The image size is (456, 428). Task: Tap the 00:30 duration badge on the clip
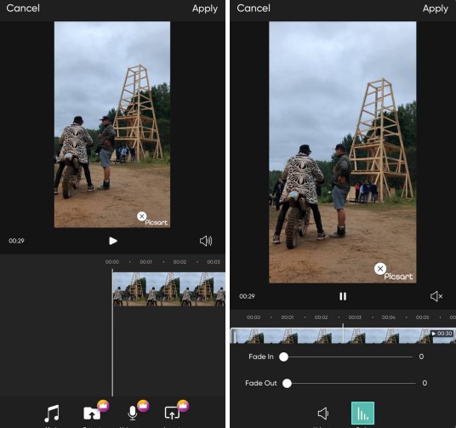click(442, 334)
